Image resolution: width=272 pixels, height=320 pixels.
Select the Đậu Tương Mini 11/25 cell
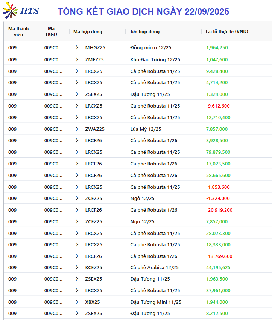coord(156,302)
